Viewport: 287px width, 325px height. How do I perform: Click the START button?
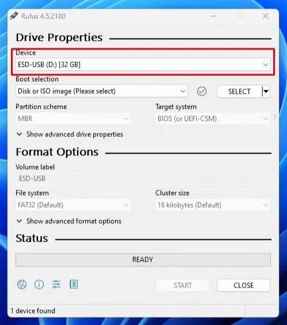point(182,285)
